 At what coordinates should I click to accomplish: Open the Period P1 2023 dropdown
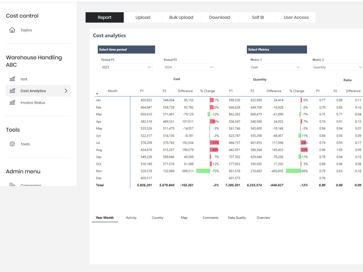126,67
